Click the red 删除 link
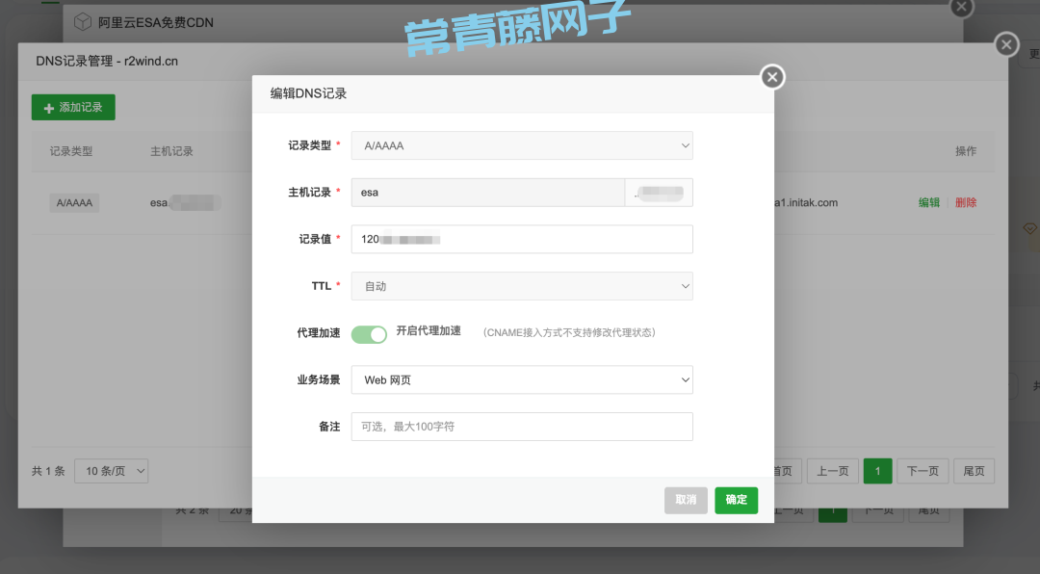Screen dimensions: 1040x574 point(966,203)
